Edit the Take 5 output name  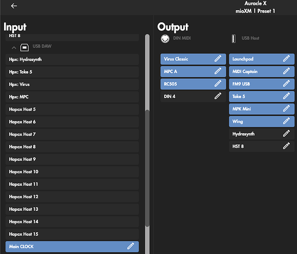(x=286, y=96)
